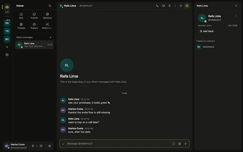243x152 pixels.
Task: Click the 'want to hop on a call later?' message
Action: tap(84, 122)
